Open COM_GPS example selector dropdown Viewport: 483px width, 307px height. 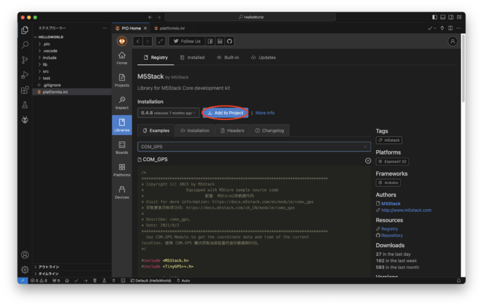(254, 147)
